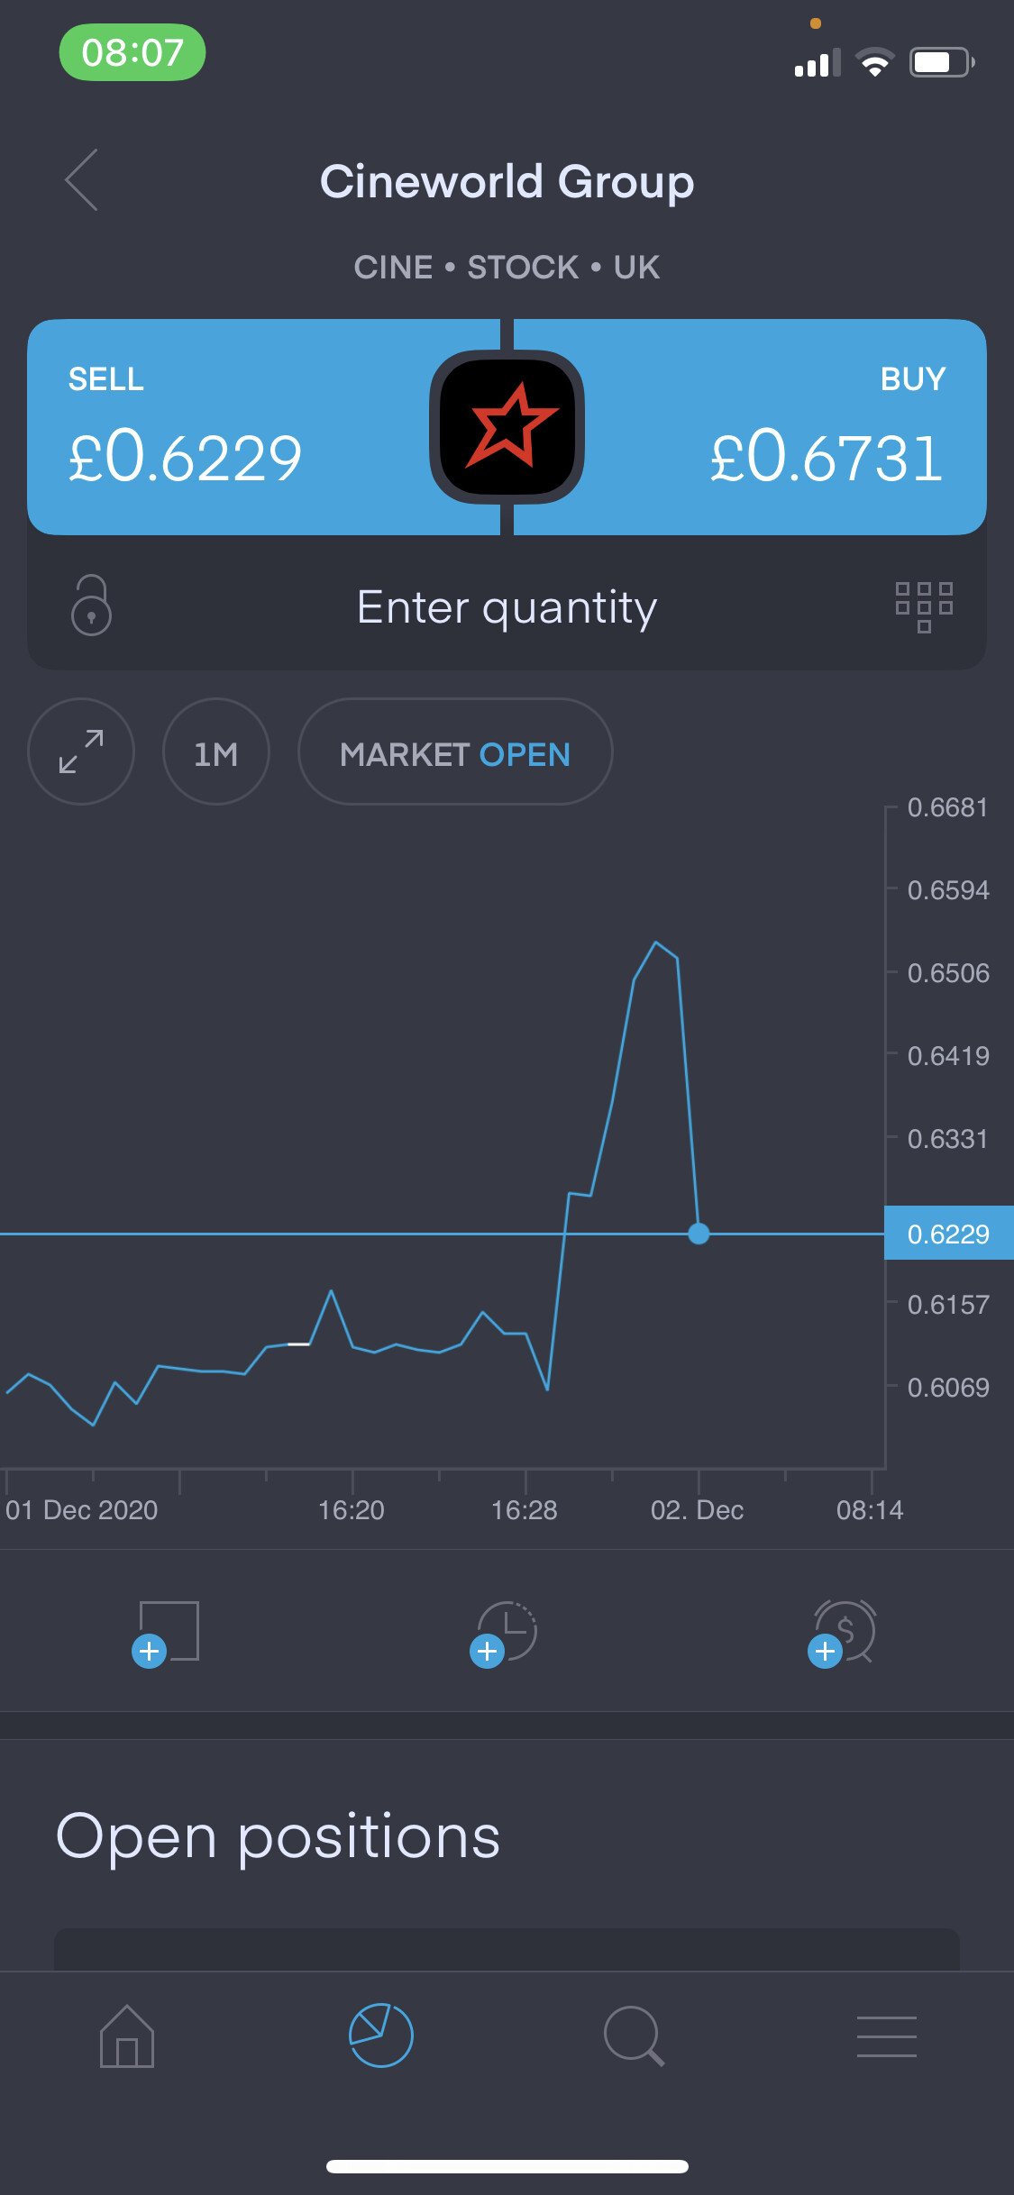This screenshot has height=2195, width=1014.
Task: Open the portfolio pie chart tab
Action: [x=380, y=2036]
